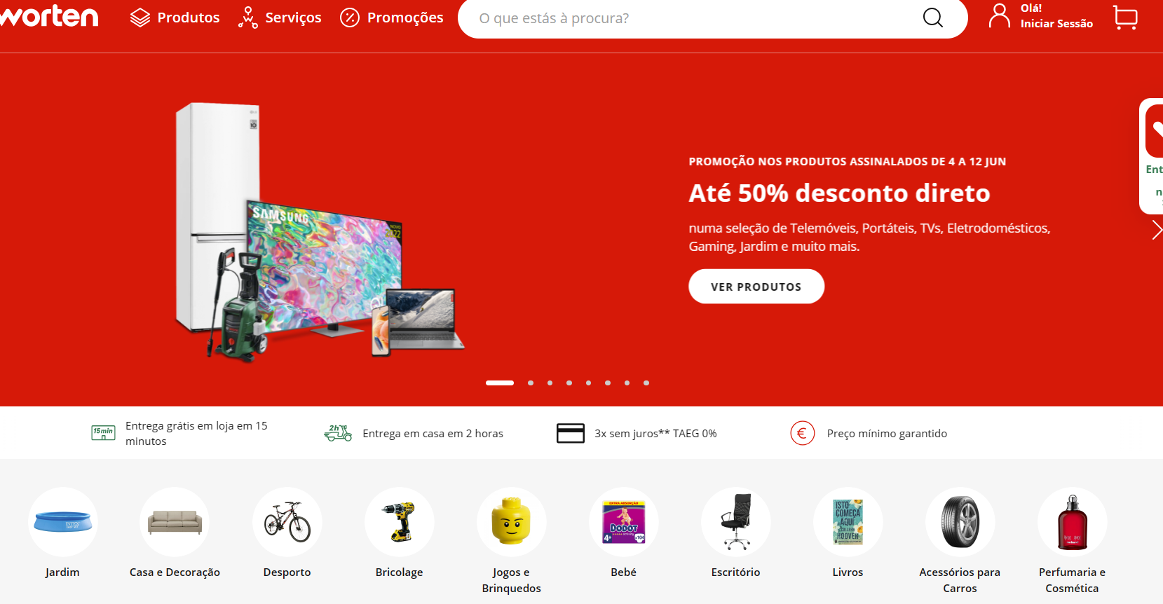Click the VER PRODUTOS button
The width and height of the screenshot is (1163, 604).
pos(756,287)
